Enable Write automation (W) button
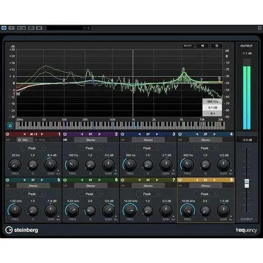 (24, 28)
